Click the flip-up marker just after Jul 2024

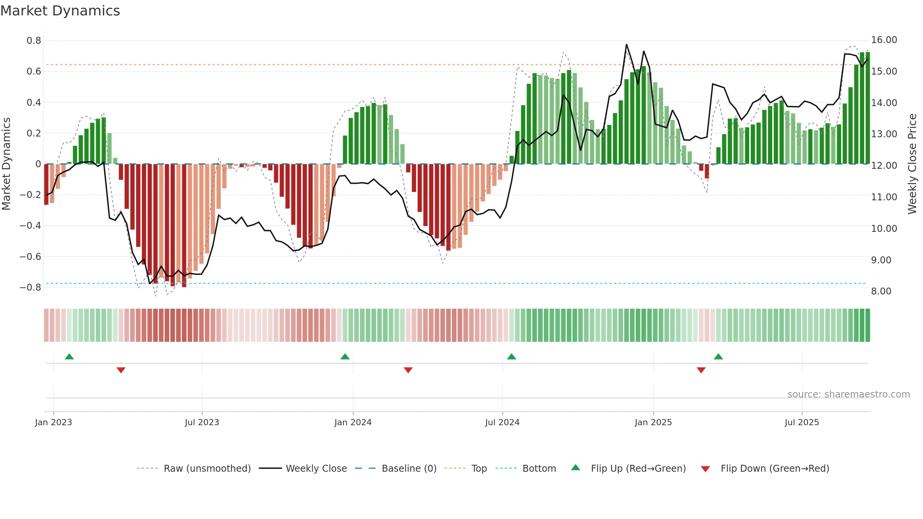(511, 356)
